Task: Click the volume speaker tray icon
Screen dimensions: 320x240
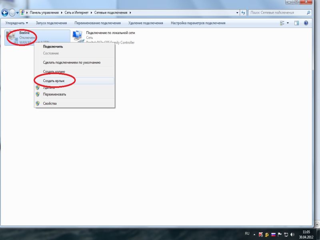Action: [293, 234]
